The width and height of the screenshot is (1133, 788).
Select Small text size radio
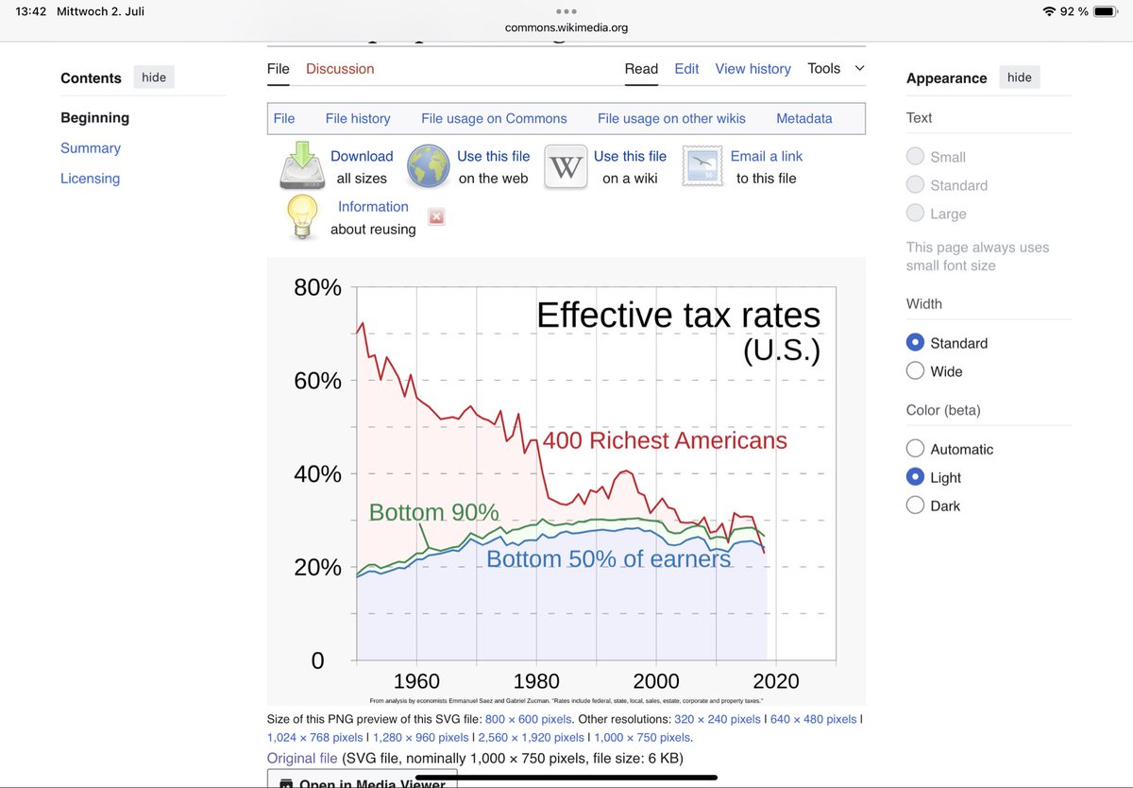[x=915, y=157]
